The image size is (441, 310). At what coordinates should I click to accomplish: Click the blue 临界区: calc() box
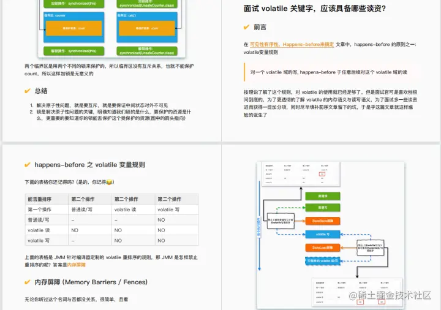pos(147,27)
